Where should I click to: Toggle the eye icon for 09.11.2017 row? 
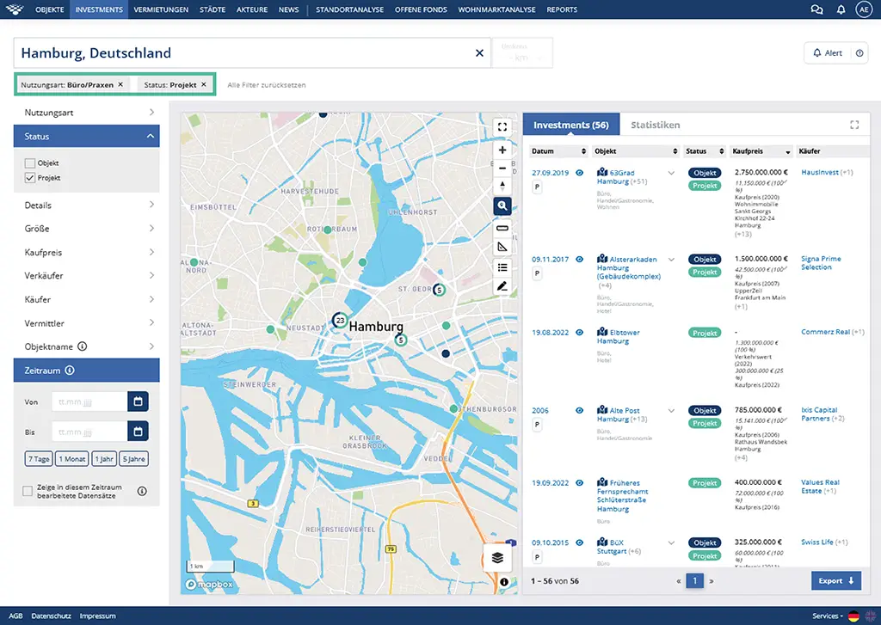pos(579,260)
